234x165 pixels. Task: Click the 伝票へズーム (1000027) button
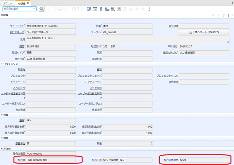click(x=204, y=32)
